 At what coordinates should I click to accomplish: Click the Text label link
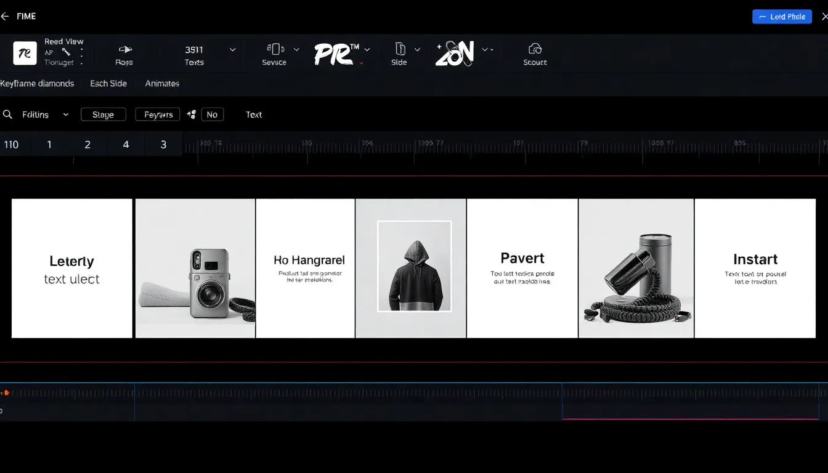[253, 115]
